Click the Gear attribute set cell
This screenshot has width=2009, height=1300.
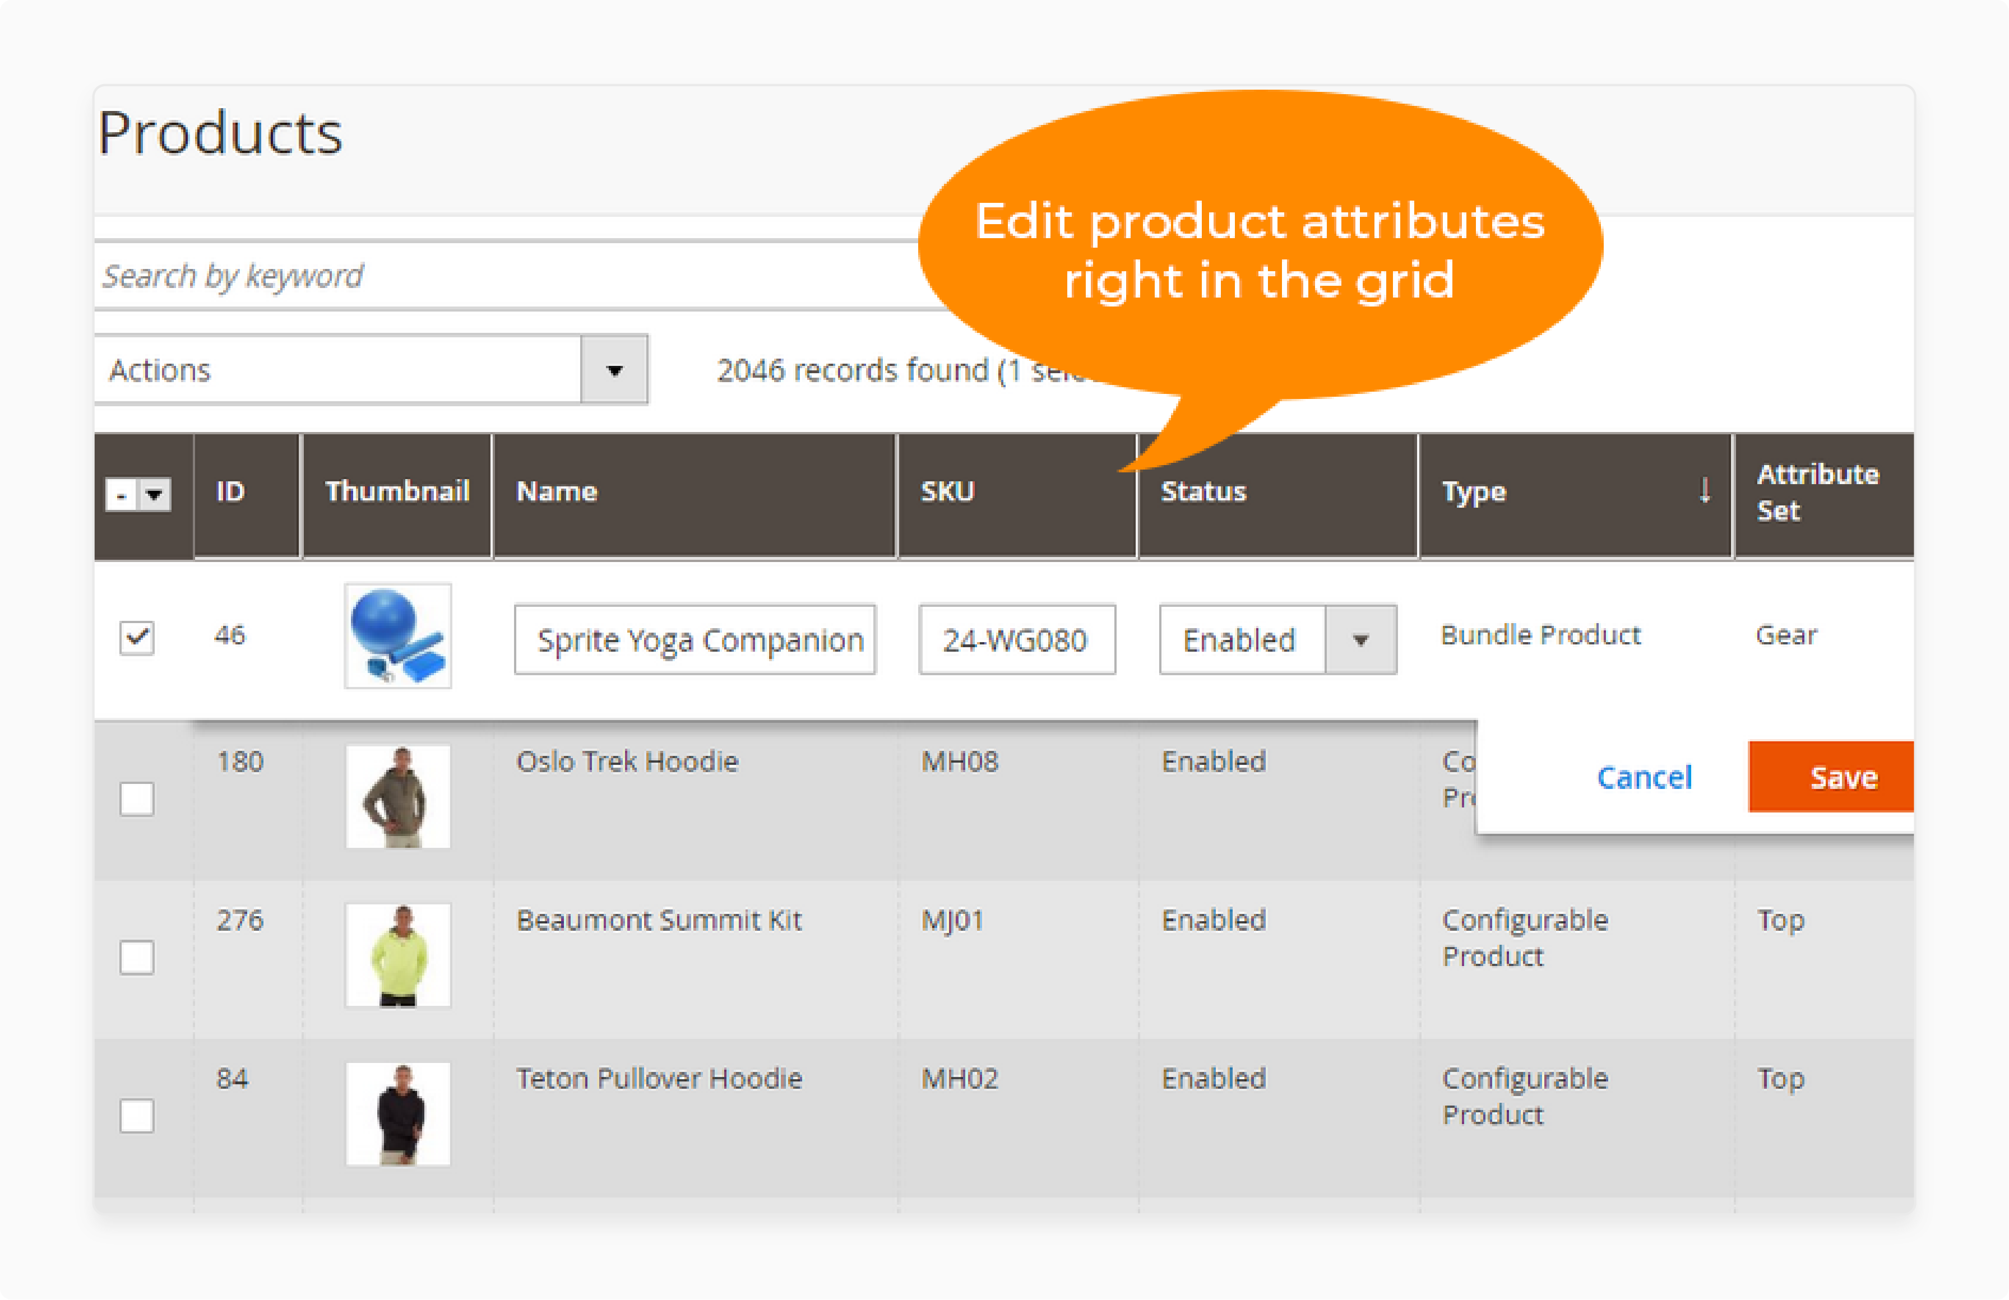point(1786,634)
